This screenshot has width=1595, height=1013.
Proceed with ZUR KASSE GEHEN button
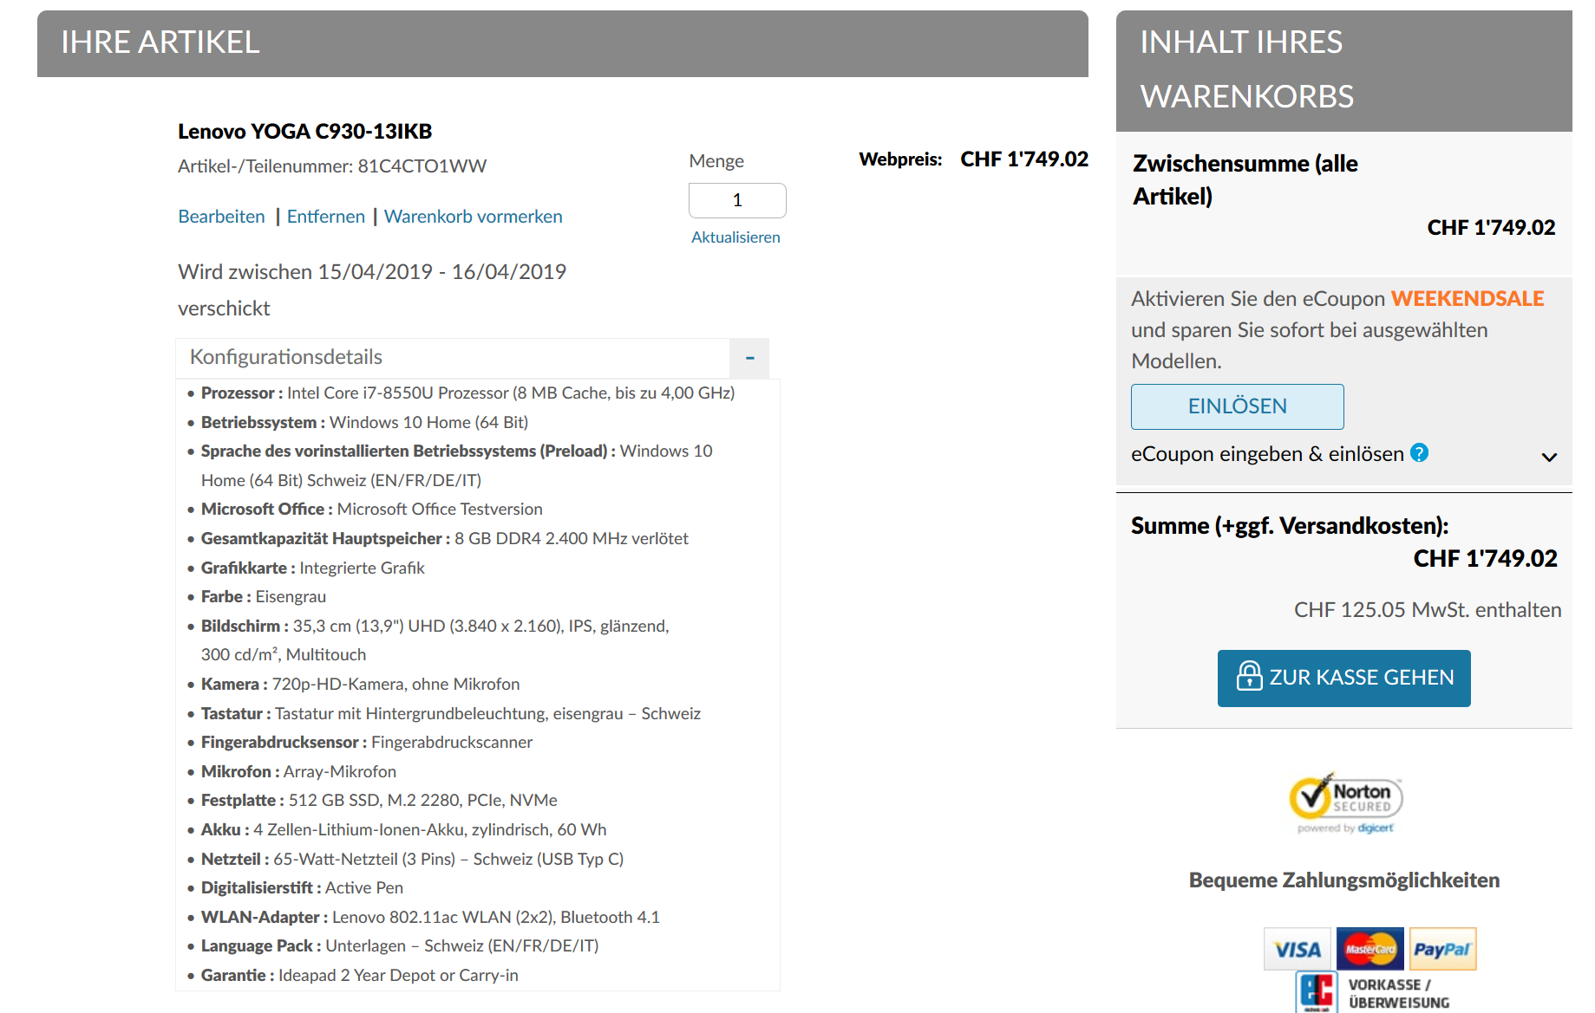click(1344, 678)
